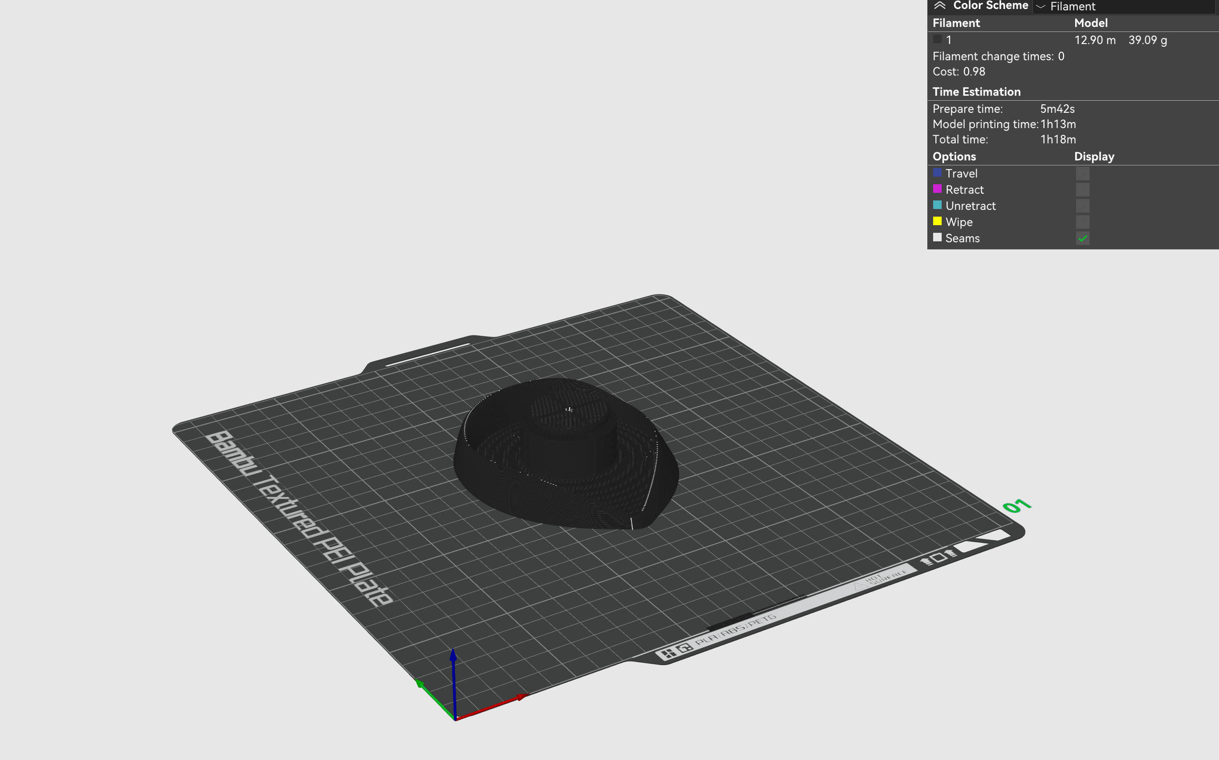Collapse the Color Scheme legend panel
Image resolution: width=1219 pixels, height=760 pixels.
[939, 5]
